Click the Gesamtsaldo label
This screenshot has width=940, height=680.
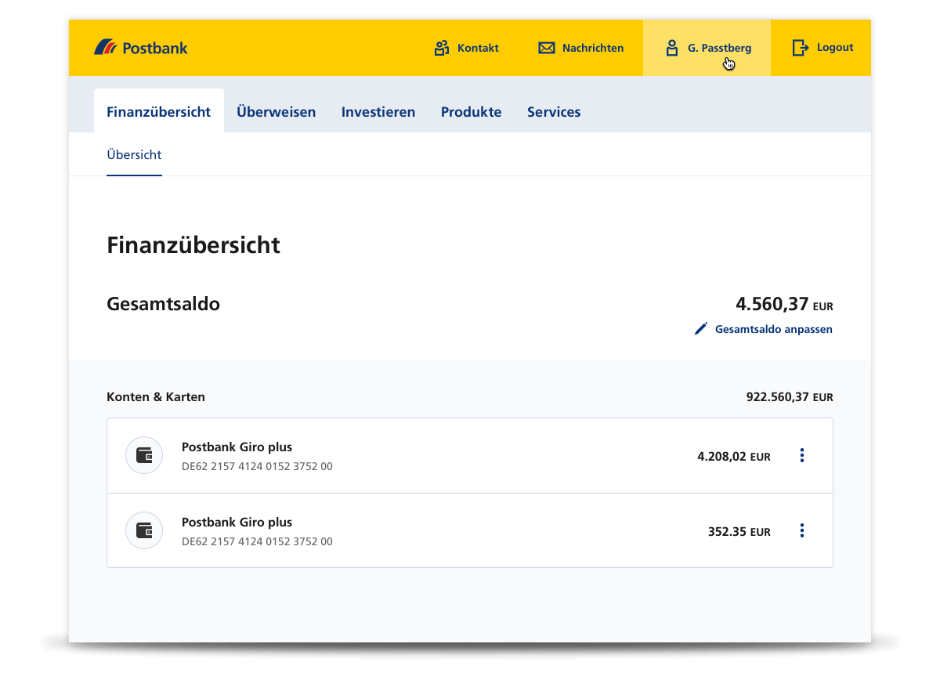(163, 304)
